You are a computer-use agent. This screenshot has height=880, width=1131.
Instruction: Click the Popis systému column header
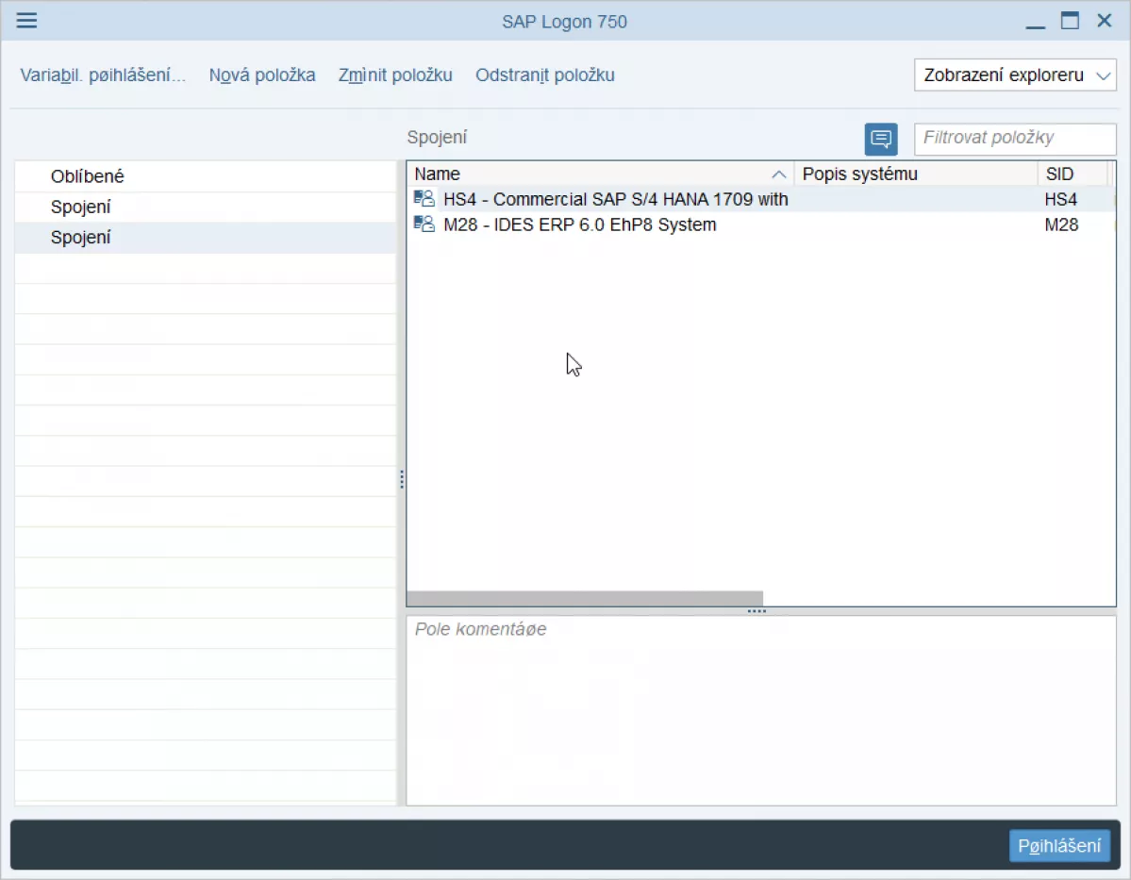(x=916, y=174)
